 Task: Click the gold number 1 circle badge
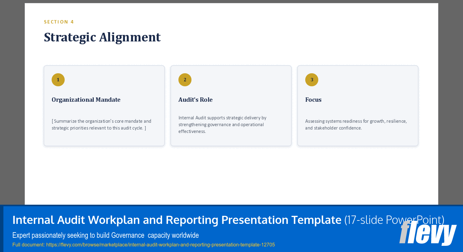coord(58,80)
